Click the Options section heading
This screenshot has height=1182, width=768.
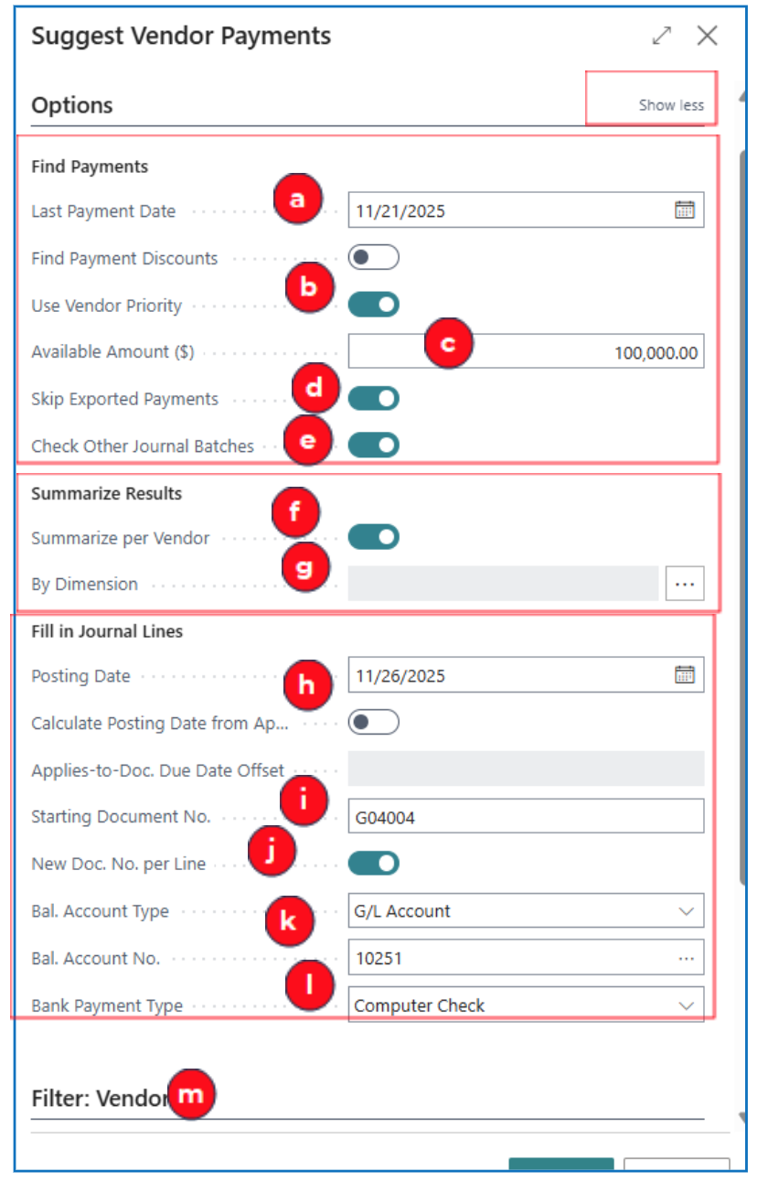click(x=72, y=105)
